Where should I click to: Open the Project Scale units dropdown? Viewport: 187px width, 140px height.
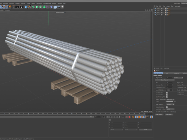178,78
